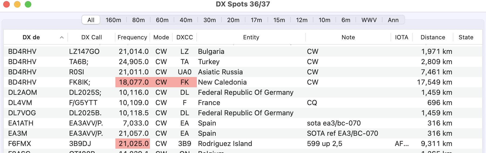Screen dimensions: 486x153
Task: Select the highlighted 18,077.0 frequency cell
Action: pyautogui.click(x=134, y=82)
